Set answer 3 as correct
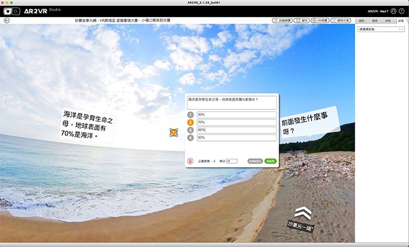This screenshot has height=247, width=409. [190, 130]
